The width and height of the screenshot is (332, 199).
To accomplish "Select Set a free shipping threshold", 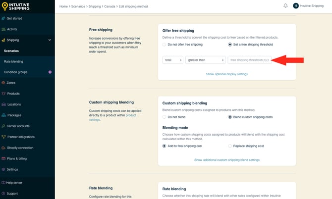I will [x=230, y=45].
